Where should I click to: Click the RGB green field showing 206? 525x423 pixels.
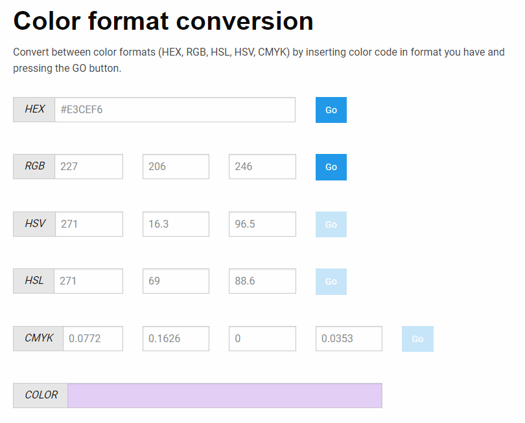click(x=176, y=166)
